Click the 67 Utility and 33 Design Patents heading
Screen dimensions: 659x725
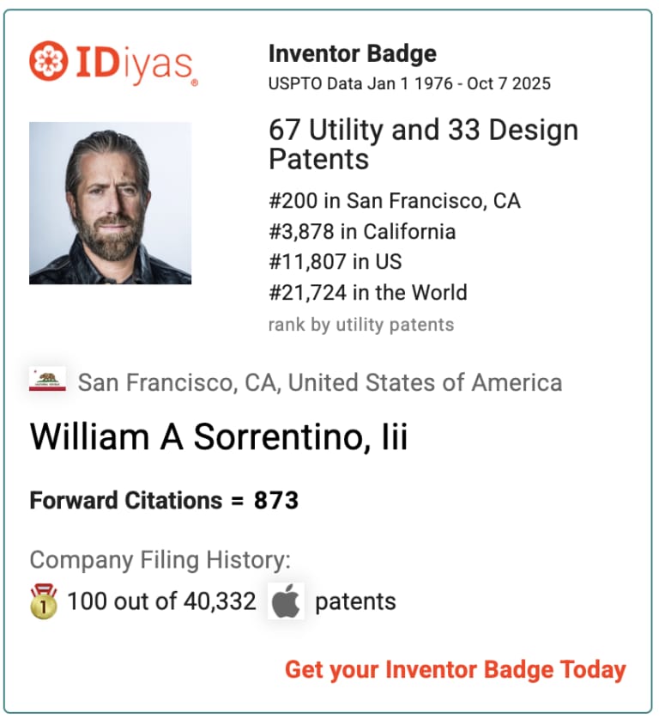click(x=423, y=144)
